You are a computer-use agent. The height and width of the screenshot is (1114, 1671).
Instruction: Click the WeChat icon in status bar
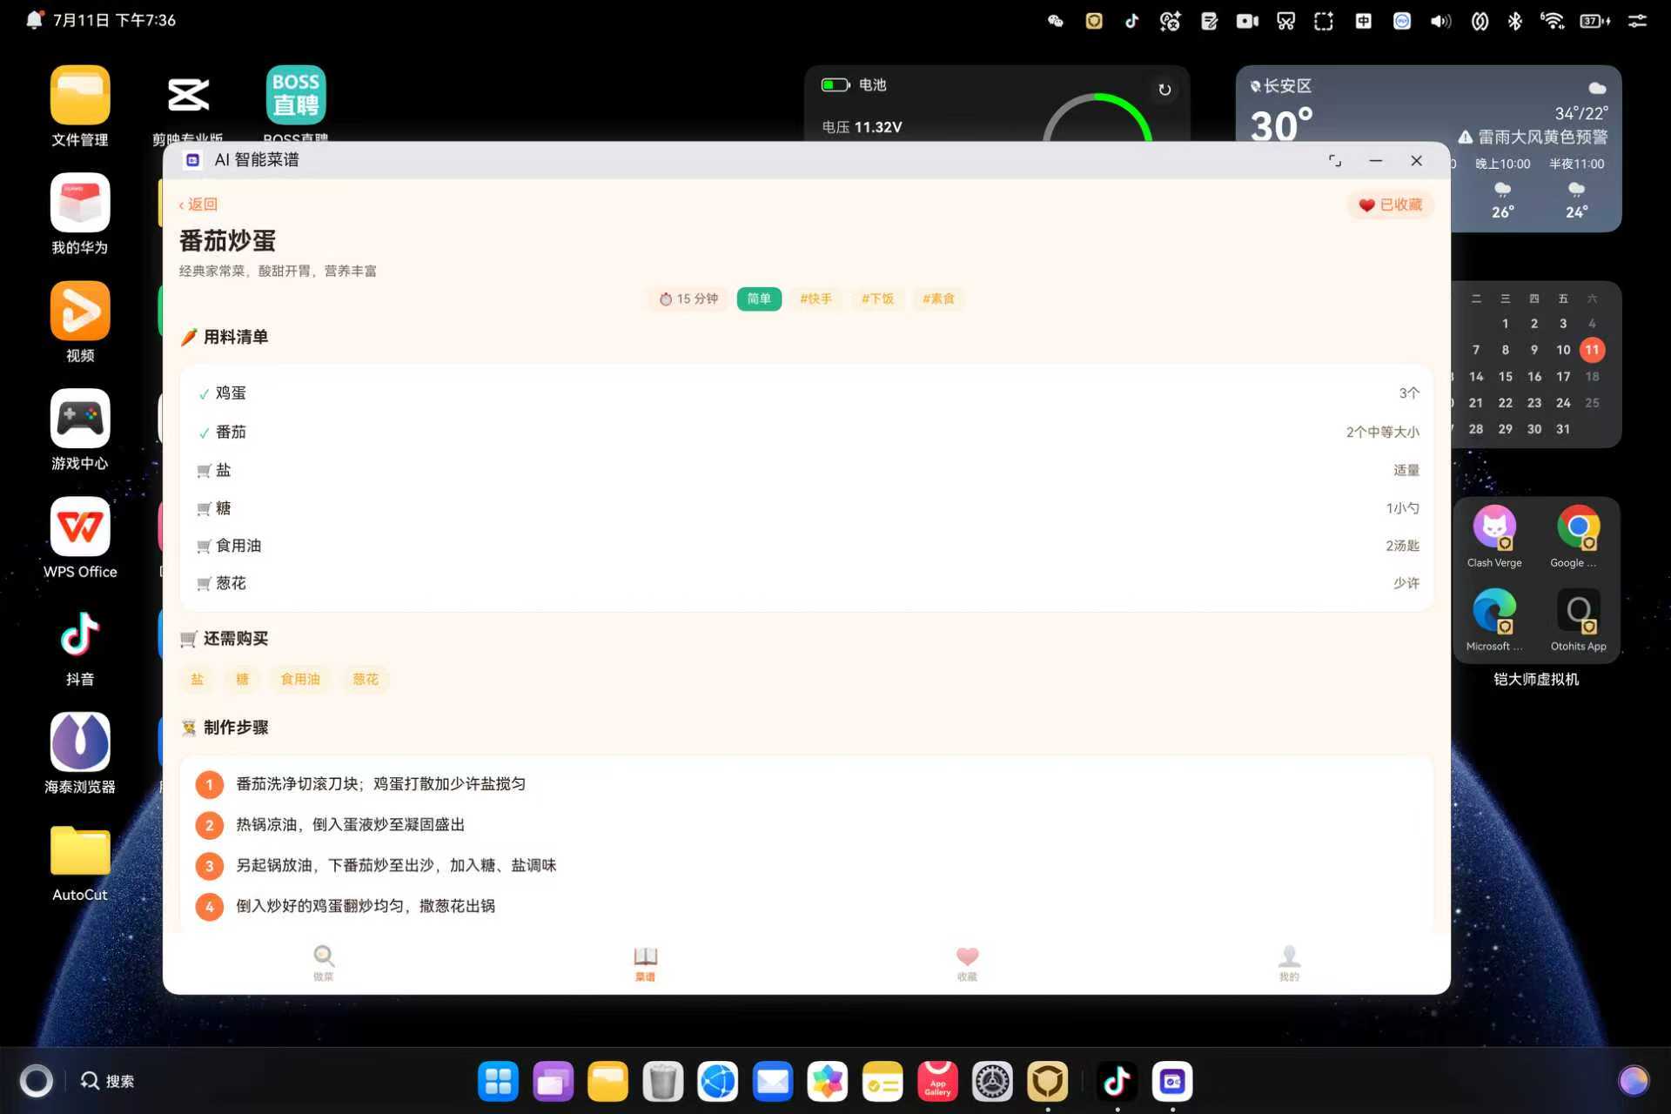[1056, 21]
